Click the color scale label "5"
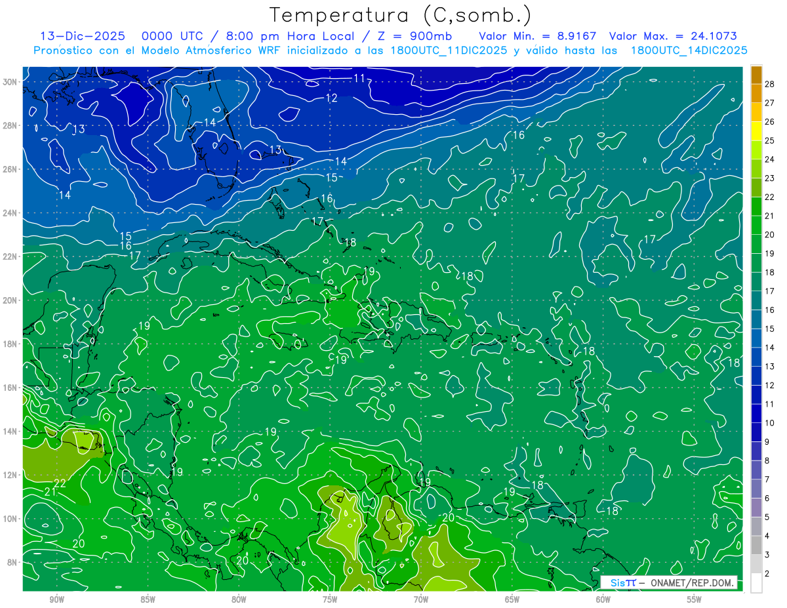The height and width of the screenshot is (608, 787). pyautogui.click(x=767, y=517)
